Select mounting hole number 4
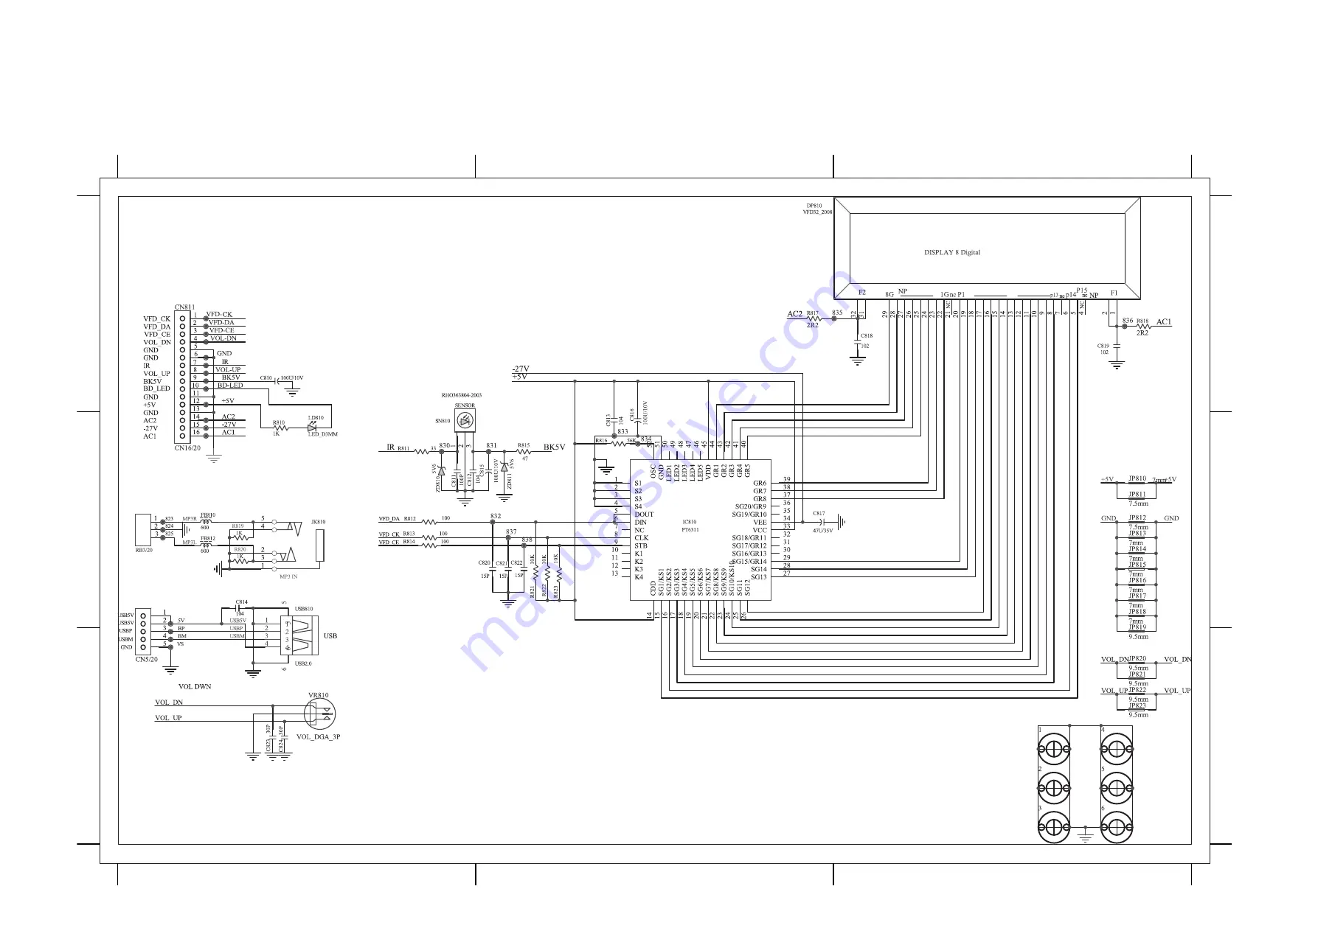The height and width of the screenshot is (931, 1318). click(x=1116, y=750)
